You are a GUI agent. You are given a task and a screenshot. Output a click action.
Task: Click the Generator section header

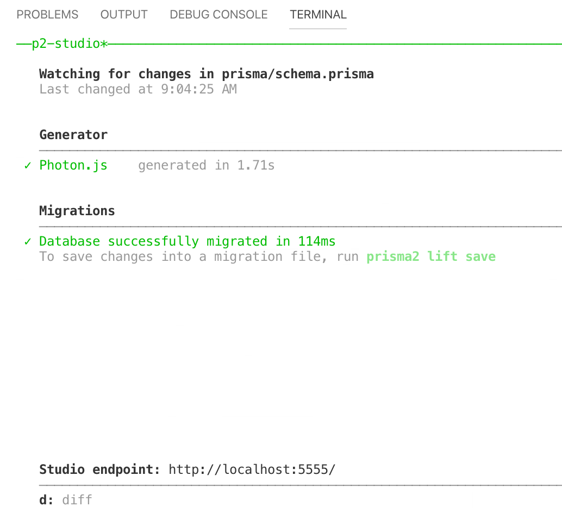tap(73, 135)
